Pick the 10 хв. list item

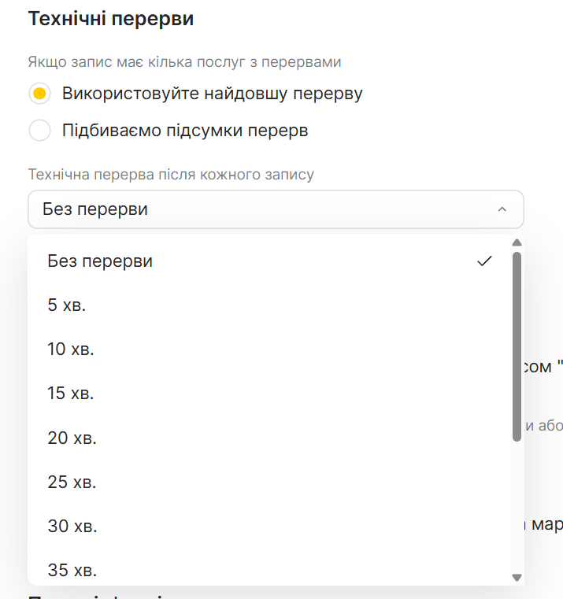point(71,349)
